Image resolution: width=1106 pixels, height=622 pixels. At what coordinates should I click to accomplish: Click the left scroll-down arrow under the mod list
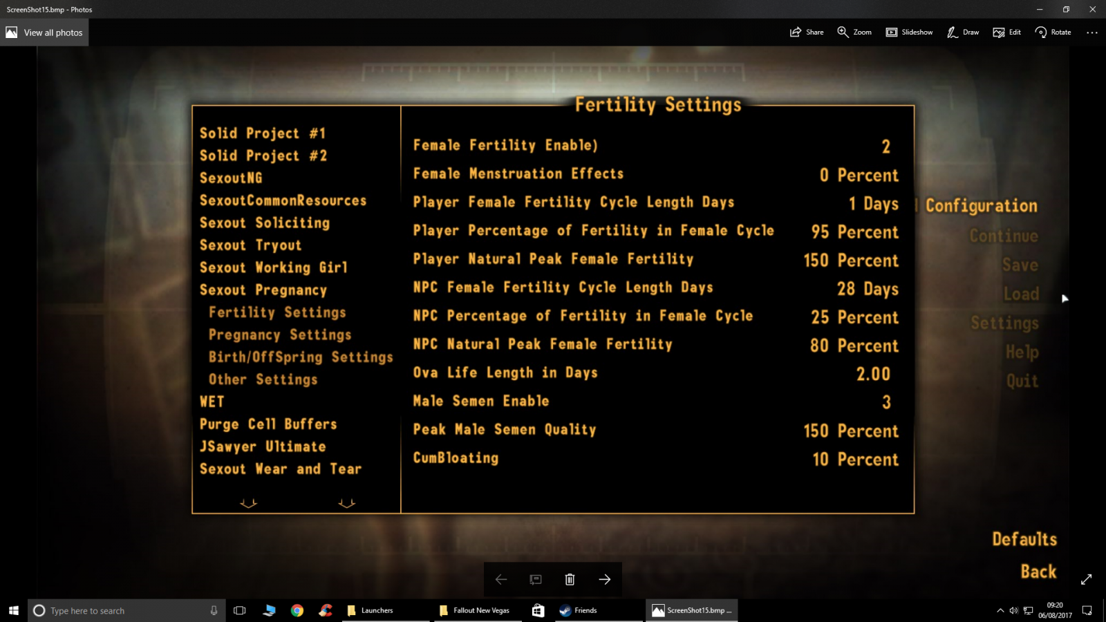pyautogui.click(x=248, y=503)
